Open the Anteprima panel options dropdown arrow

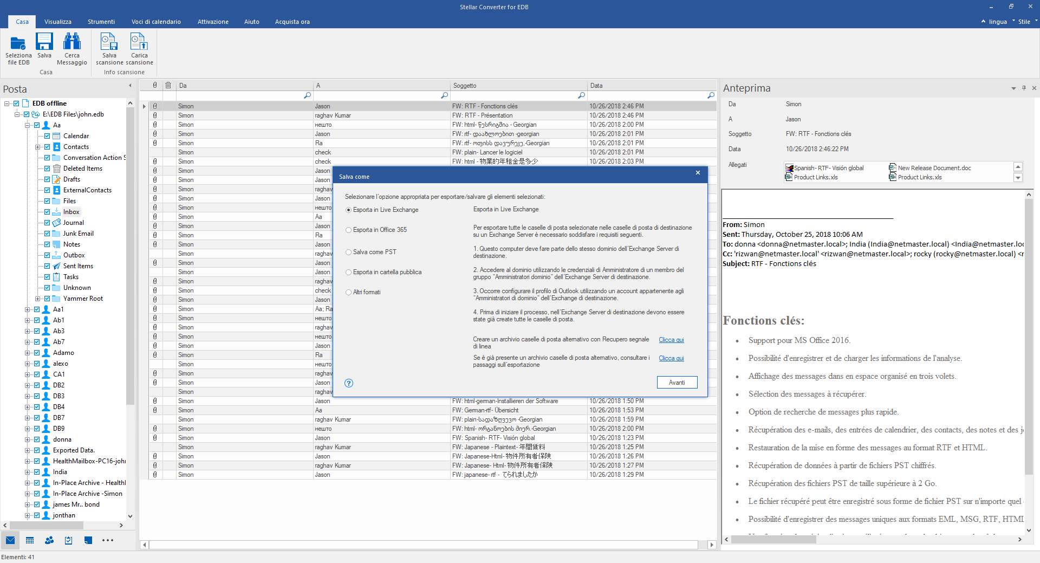tap(1013, 88)
